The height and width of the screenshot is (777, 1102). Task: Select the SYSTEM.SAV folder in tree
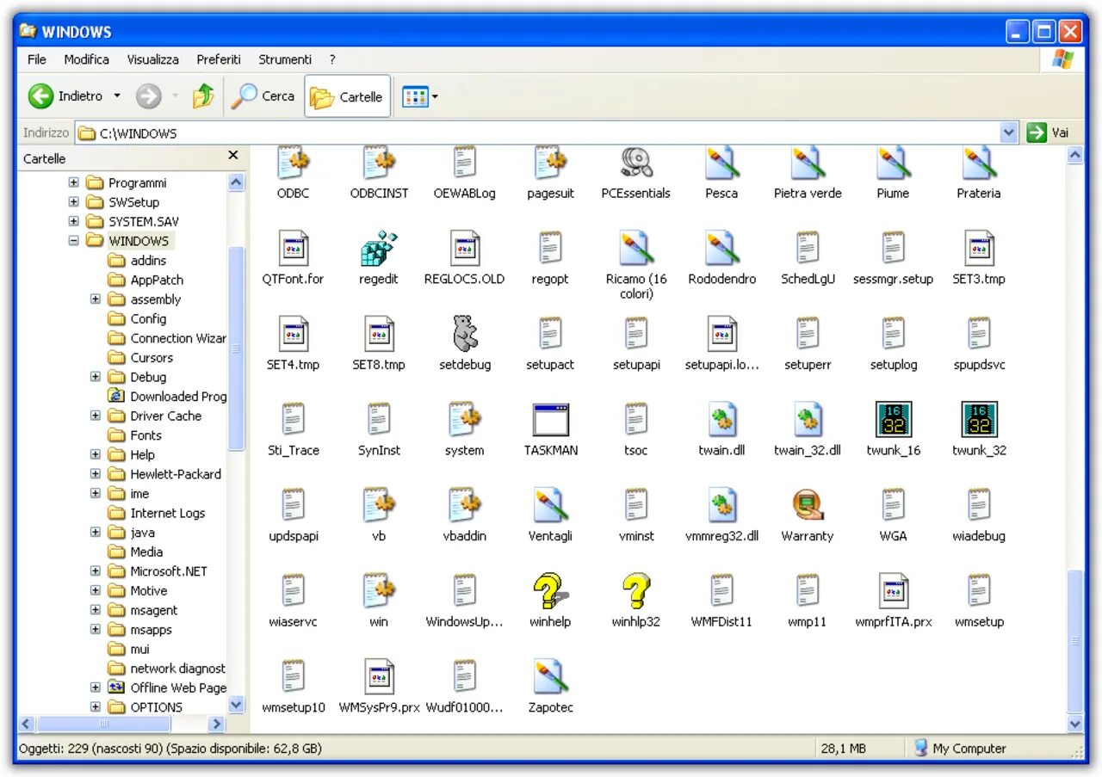click(133, 221)
